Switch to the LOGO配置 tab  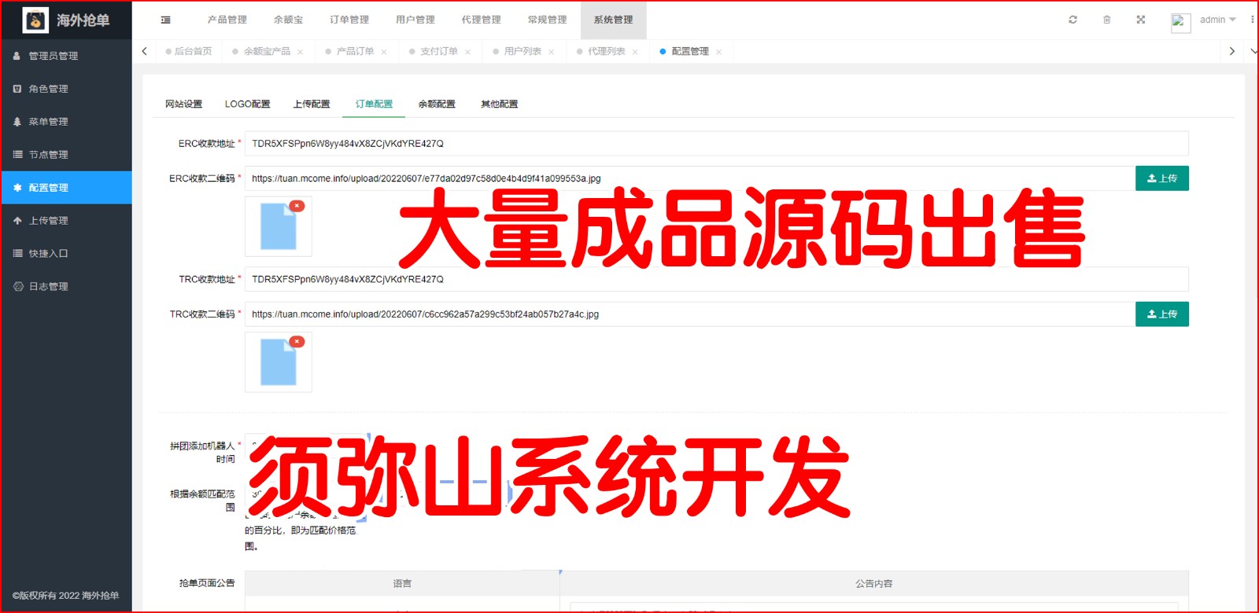pos(247,104)
